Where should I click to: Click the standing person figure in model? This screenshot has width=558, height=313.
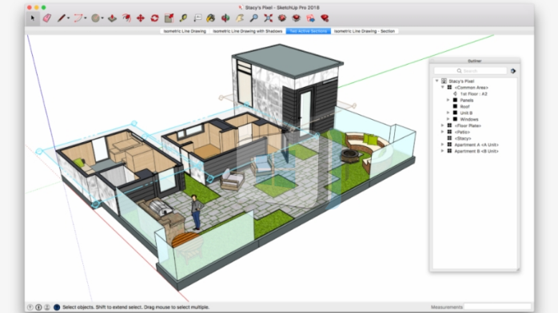[195, 212]
